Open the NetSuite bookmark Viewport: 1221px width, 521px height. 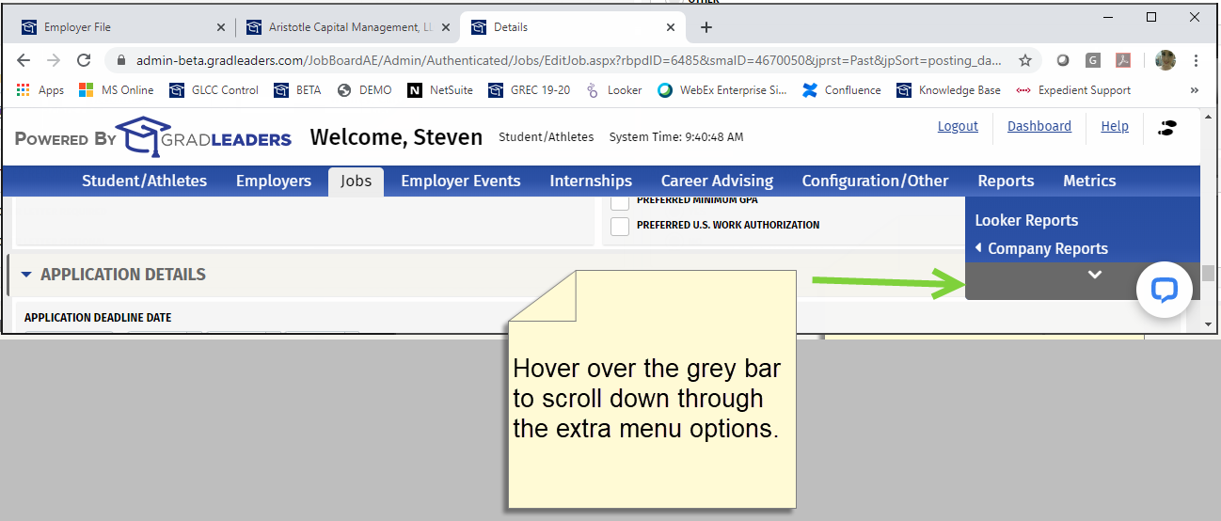tap(441, 90)
